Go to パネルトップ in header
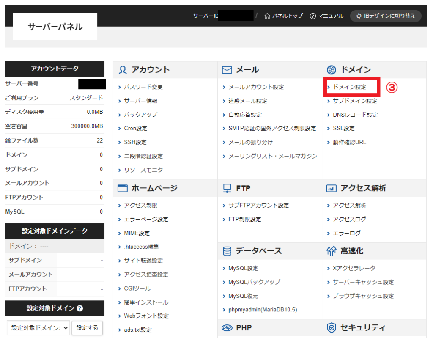 tap(283, 16)
